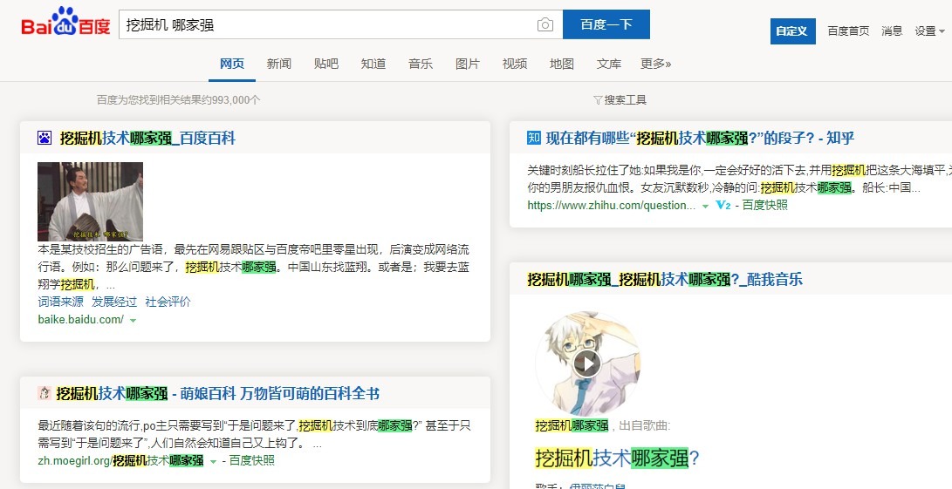Open 挖掘机技术哪家强_百度百科 result title
Screen dimensions: 952x489
pos(147,139)
